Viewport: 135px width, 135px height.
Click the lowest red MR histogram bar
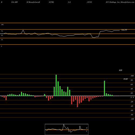[77, 102]
